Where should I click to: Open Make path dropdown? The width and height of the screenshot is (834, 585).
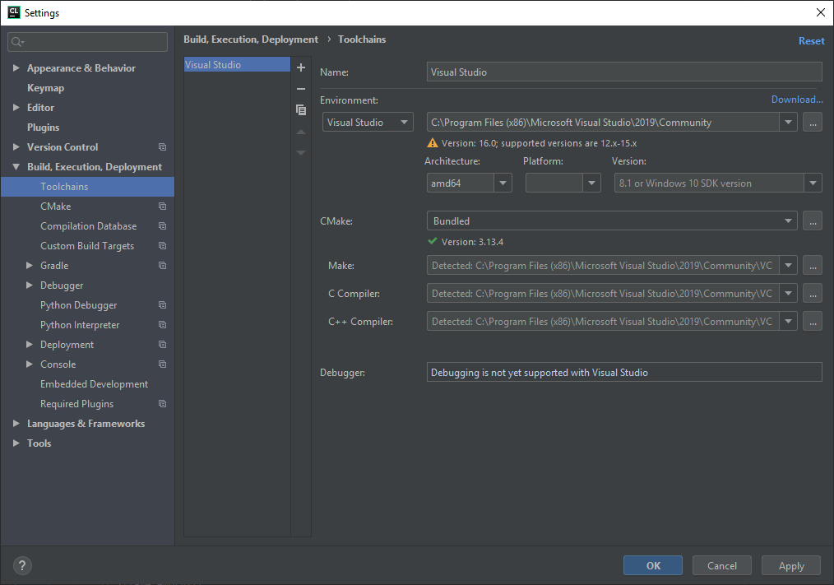click(x=788, y=265)
